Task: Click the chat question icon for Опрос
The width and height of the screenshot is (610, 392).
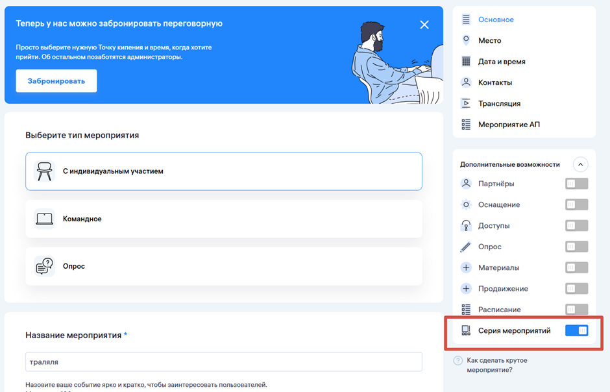Action: tap(45, 266)
